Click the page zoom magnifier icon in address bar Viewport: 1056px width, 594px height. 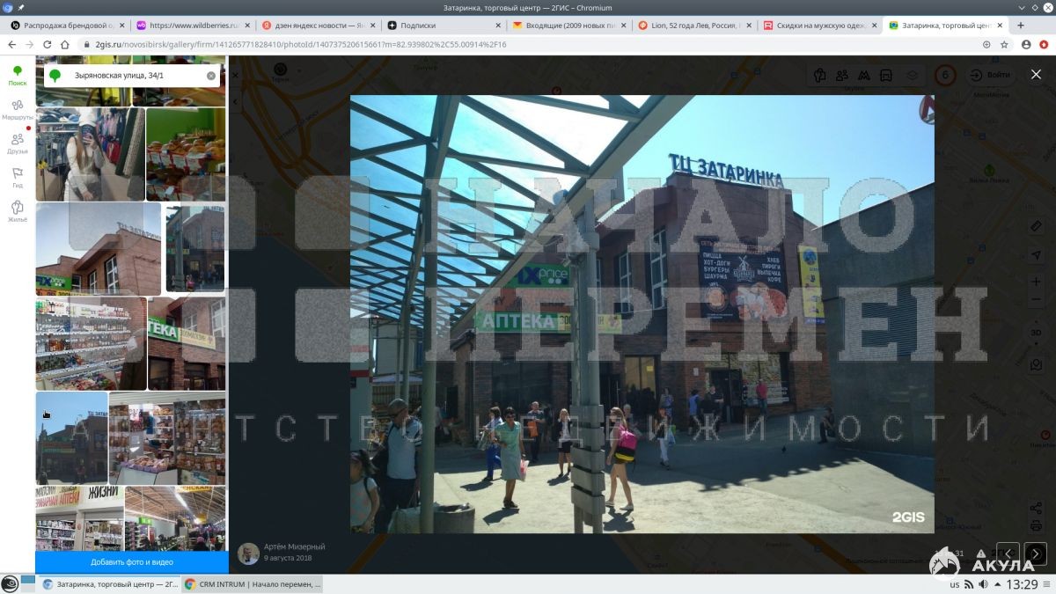point(986,44)
